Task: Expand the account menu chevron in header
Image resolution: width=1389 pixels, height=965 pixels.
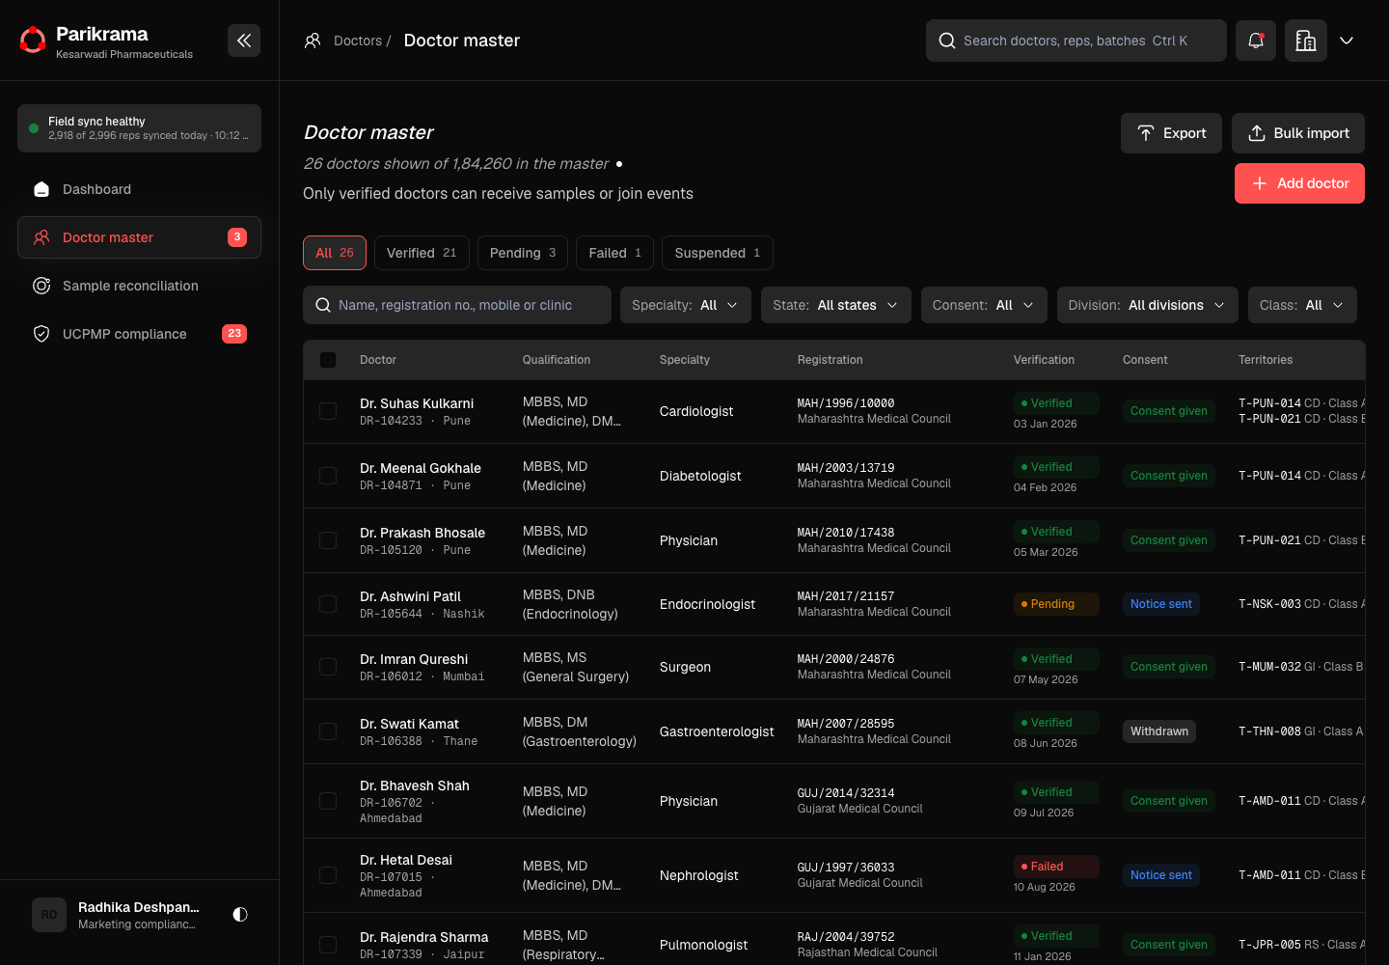Action: [1347, 41]
